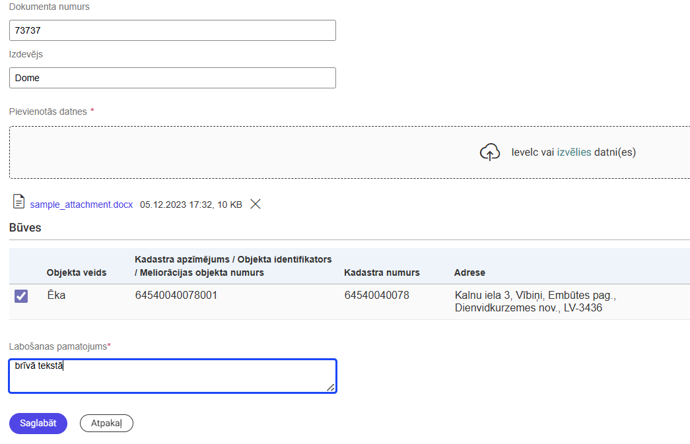Click the Kadastra apzīmējums column header

pyautogui.click(x=232, y=266)
